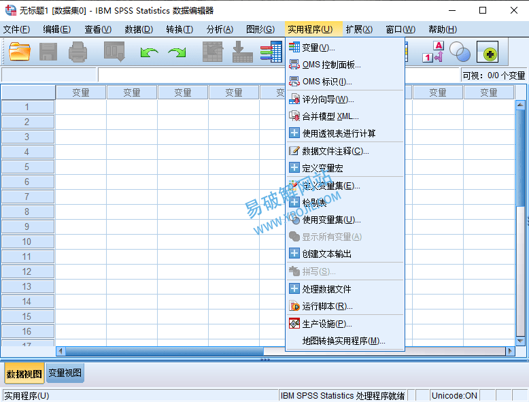Open 生产设施(P)... menu entry
Image resolution: width=529 pixels, height=402 pixels.
345,324
